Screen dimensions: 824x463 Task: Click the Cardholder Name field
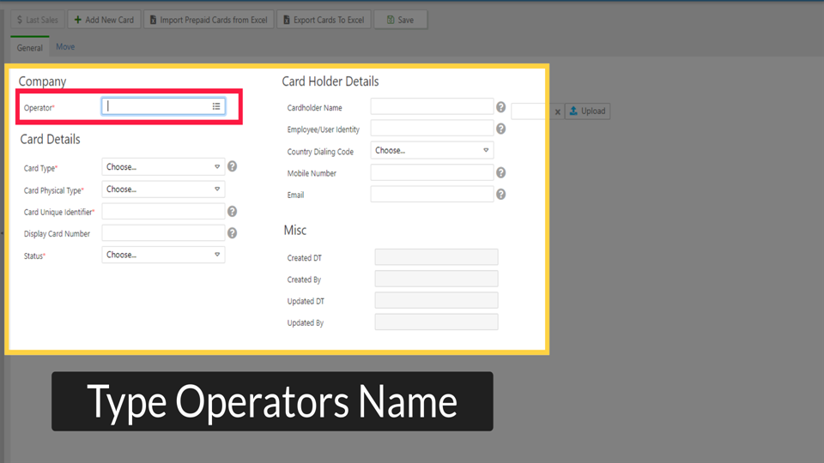432,106
